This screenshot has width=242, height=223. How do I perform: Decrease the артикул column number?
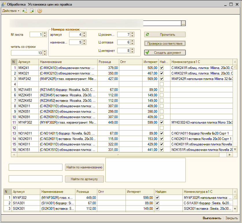pyautogui.click(x=84, y=36)
